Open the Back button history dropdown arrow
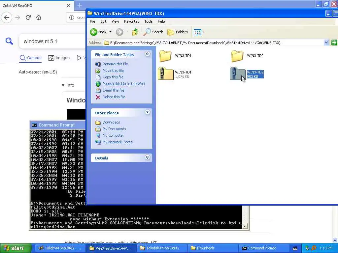The image size is (338, 253). (x=110, y=32)
